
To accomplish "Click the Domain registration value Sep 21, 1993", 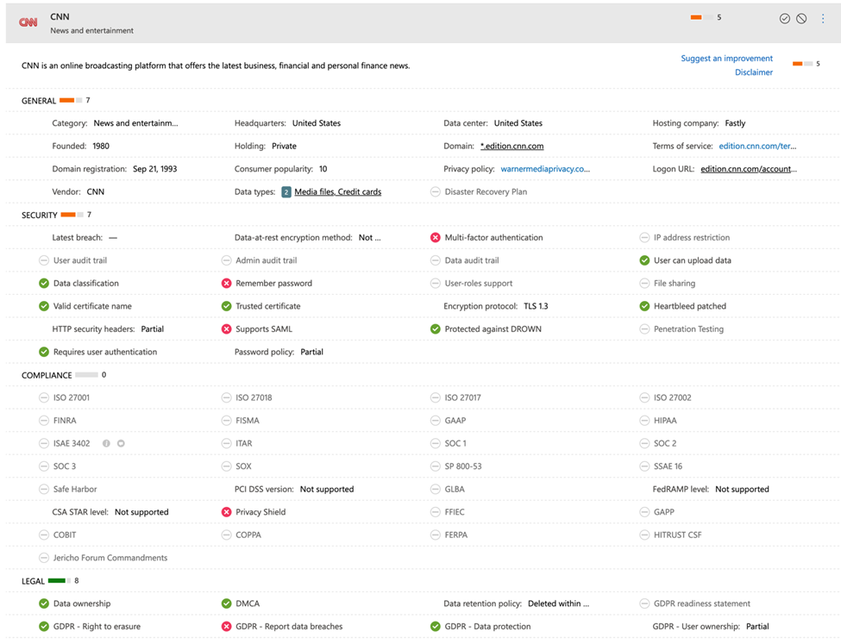I will click(155, 169).
